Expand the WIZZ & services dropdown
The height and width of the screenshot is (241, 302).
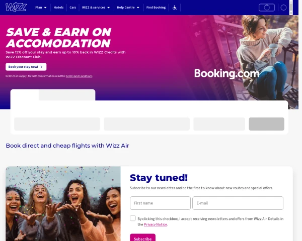coord(96,8)
